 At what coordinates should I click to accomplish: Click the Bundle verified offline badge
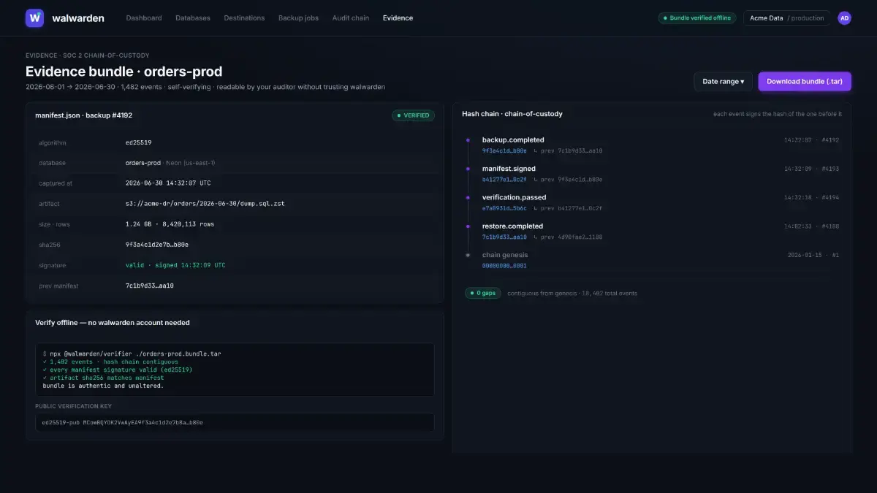(696, 18)
